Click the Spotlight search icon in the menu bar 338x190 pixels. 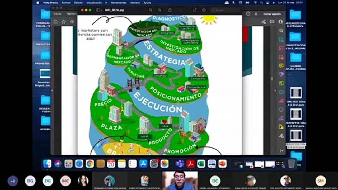click(x=262, y=3)
